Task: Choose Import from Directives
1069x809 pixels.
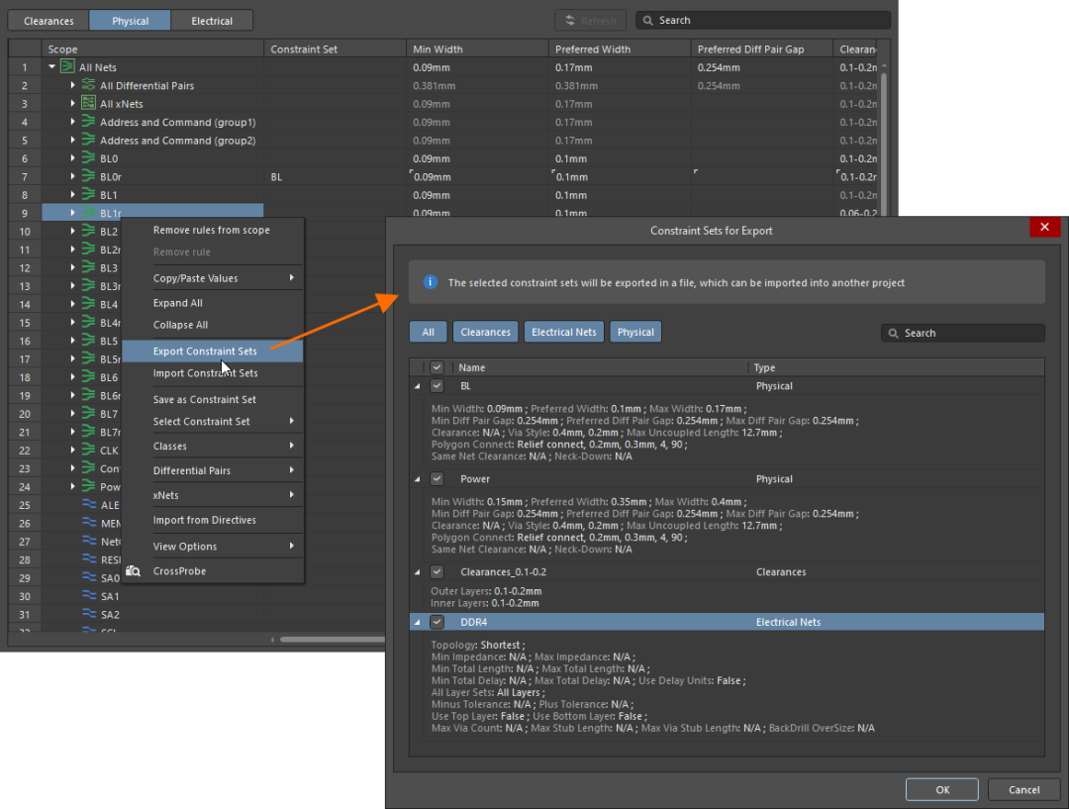Action: 213,520
